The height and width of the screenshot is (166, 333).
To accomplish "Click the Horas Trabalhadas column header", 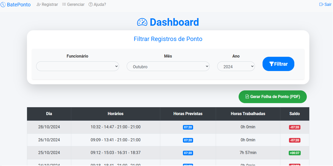I will point(248,114).
